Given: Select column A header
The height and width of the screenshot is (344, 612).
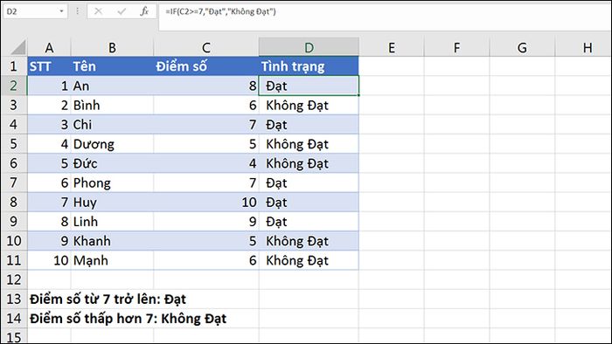Looking at the screenshot, I should [49, 47].
